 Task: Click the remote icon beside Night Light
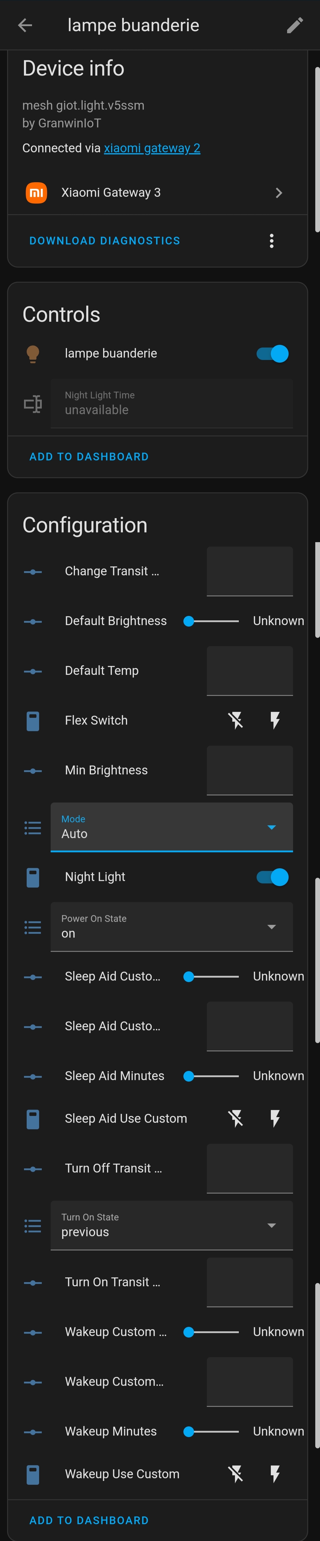33,877
